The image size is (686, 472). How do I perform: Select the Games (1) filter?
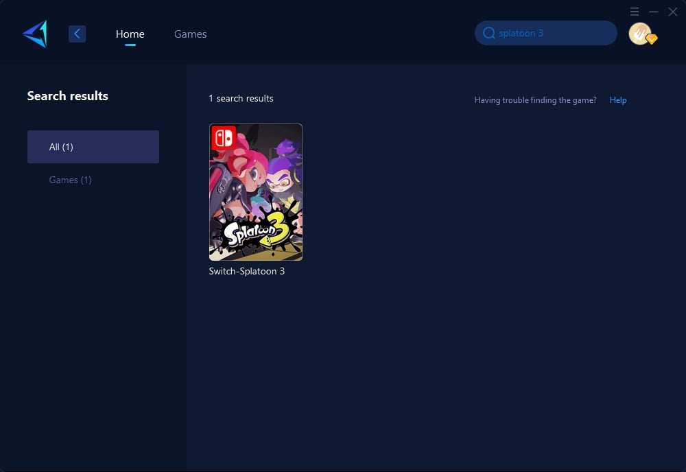tap(71, 180)
